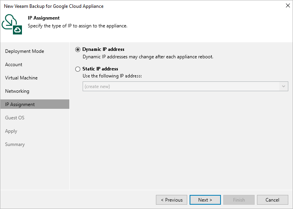Screen dimensions: 293x209
Task: Click the window title 'New Veeam Backup for Google Cloud Appliance'
Action: 54,6
